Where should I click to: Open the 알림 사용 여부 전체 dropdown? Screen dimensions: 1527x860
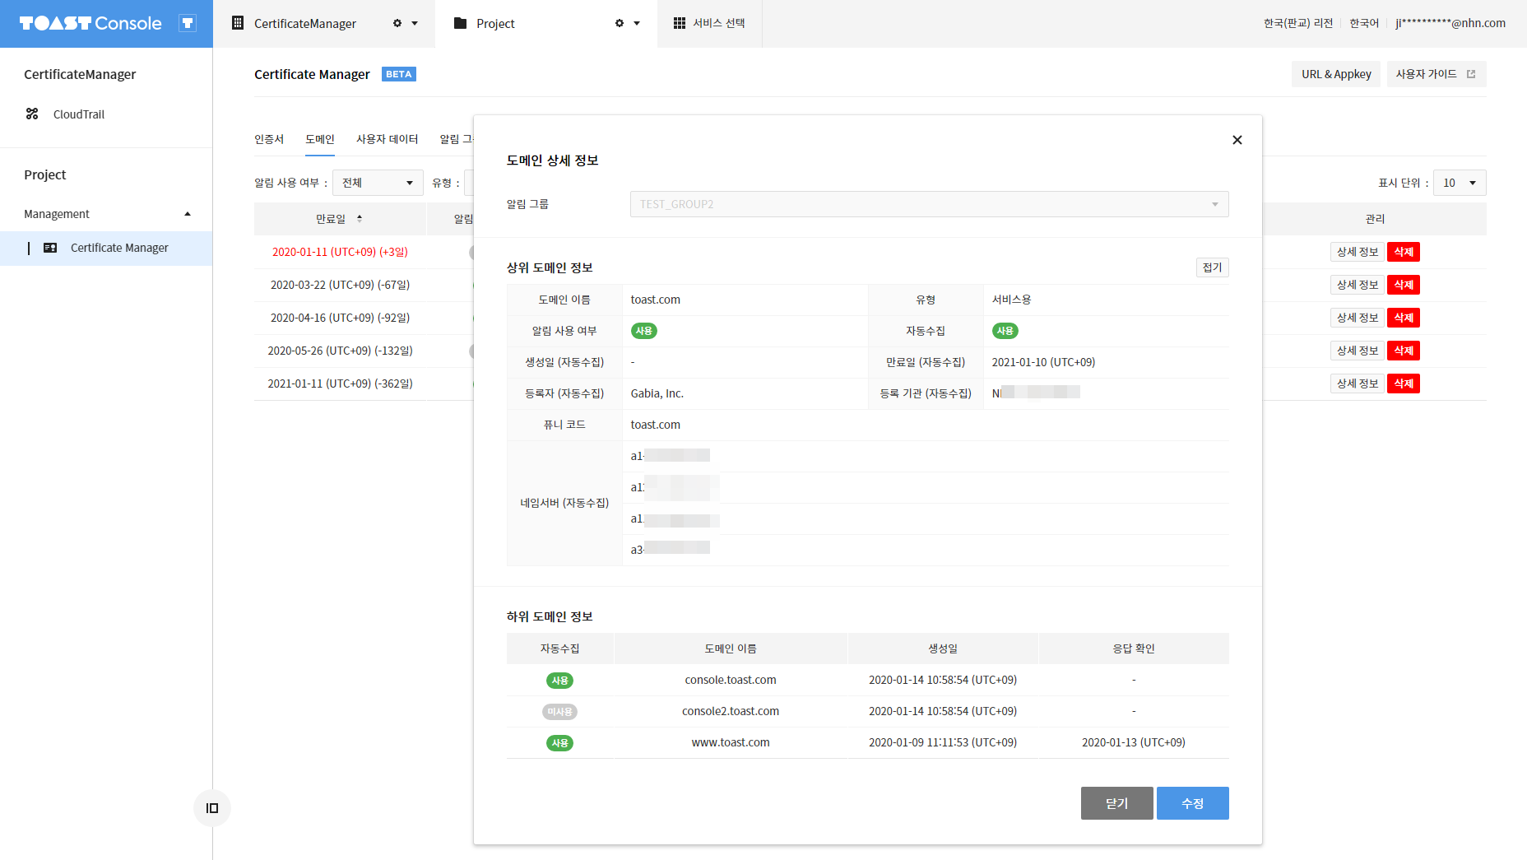tap(378, 183)
